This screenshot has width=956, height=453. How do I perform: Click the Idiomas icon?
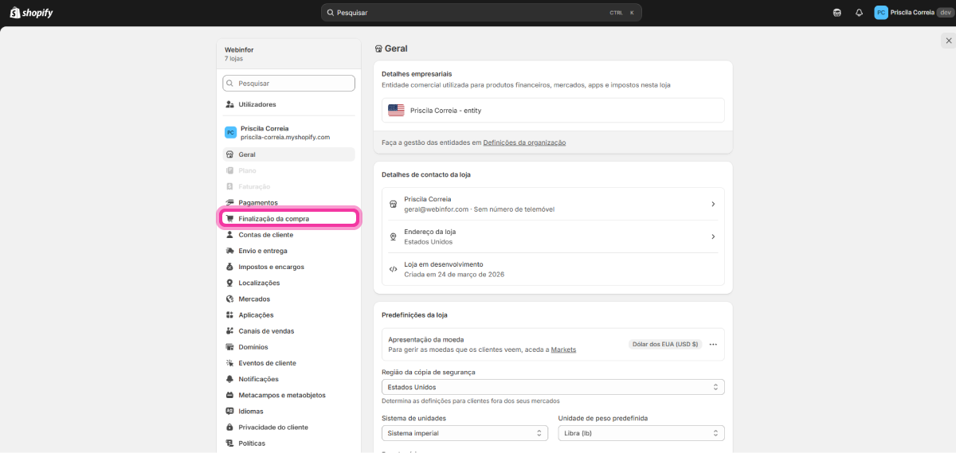tap(229, 411)
